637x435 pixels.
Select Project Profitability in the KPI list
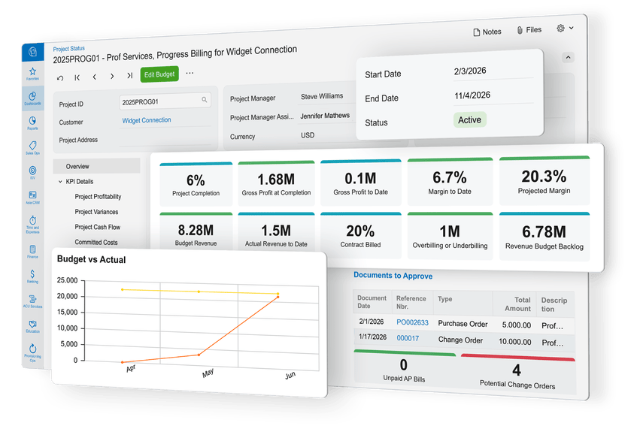[98, 197]
